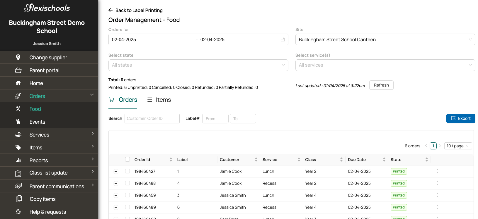Click the Events ticket icon
The image size is (478, 219).
[x=18, y=122]
